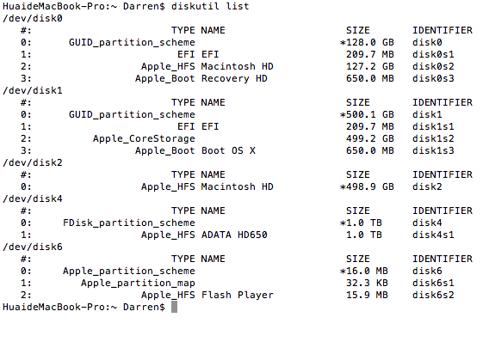Select the /dev/disk4 header line
Image resolution: width=483 pixels, height=354 pixels.
(x=33, y=198)
